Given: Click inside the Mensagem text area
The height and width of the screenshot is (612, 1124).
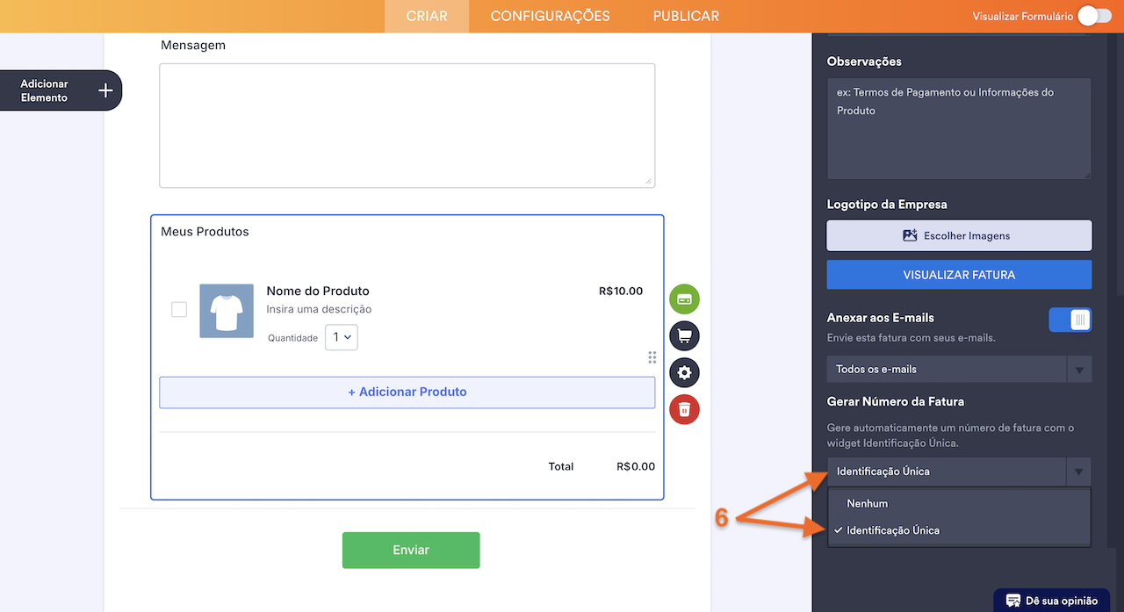Looking at the screenshot, I should [x=407, y=126].
